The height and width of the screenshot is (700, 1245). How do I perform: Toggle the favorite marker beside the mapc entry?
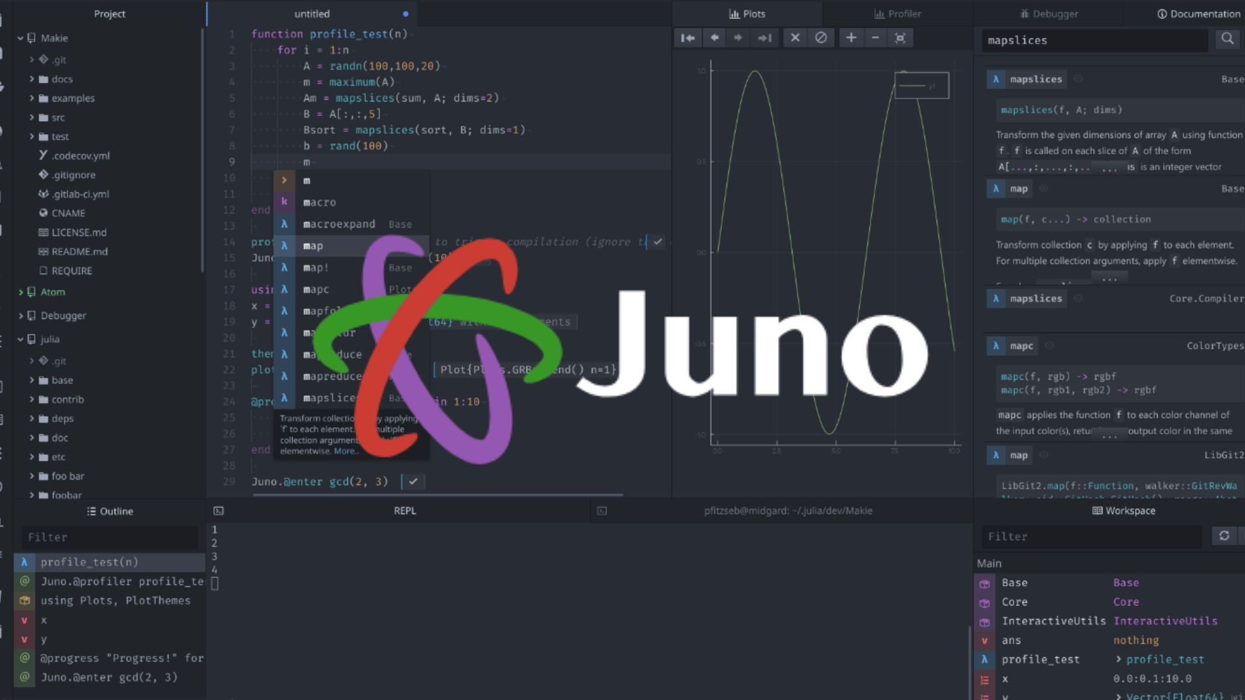1050,345
